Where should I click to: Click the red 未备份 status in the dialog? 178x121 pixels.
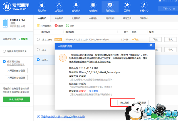(x=82, y=91)
